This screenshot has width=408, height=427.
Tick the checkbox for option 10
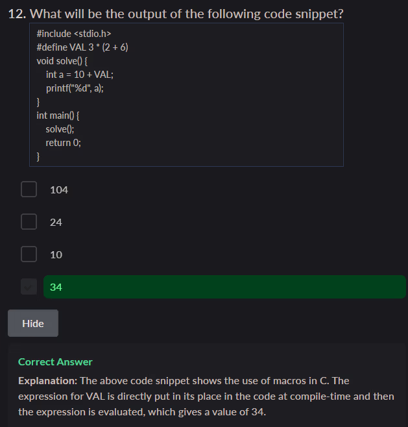29,254
